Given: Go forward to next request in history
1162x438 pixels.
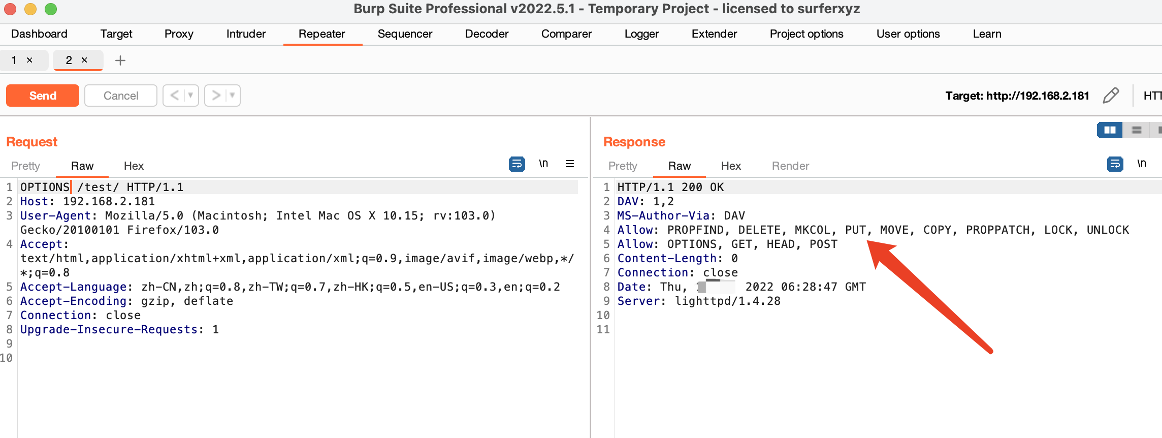Looking at the screenshot, I should pos(216,96).
